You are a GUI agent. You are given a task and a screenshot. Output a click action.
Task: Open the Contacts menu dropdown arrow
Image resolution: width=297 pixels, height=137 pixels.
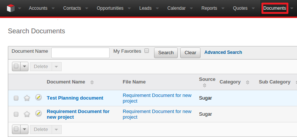pyautogui.click(x=87, y=8)
